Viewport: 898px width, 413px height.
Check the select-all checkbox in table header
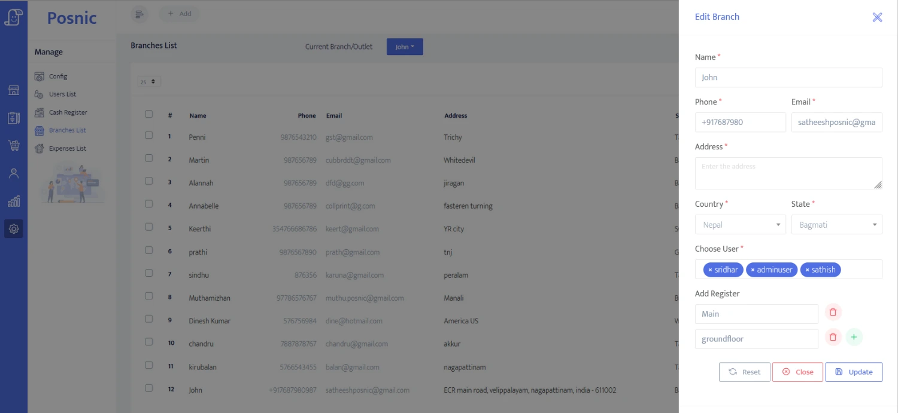(149, 114)
